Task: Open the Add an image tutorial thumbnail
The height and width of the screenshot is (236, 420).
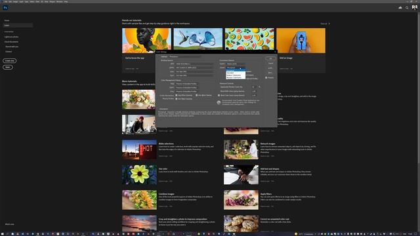Action: click(x=301, y=41)
